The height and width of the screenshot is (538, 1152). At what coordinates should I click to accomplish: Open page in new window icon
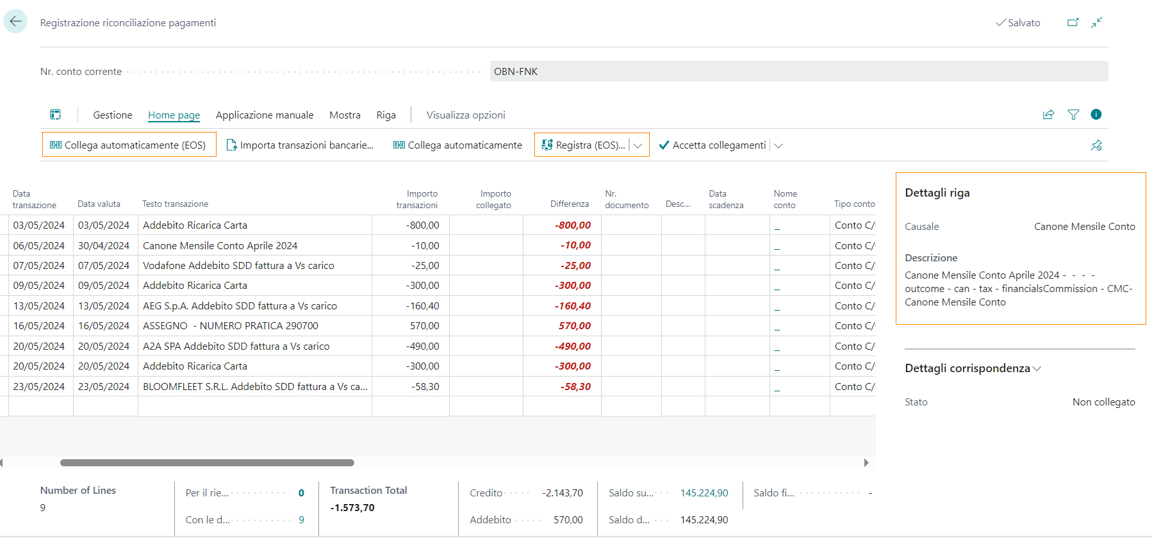(x=1073, y=22)
